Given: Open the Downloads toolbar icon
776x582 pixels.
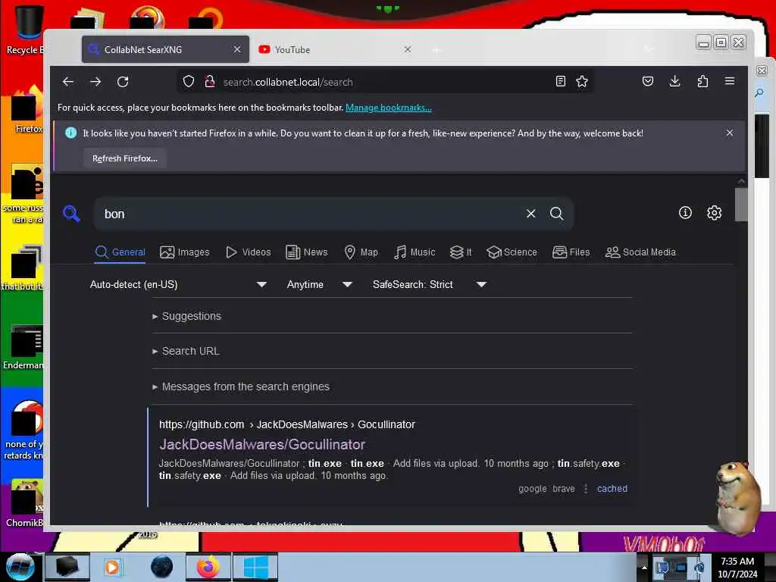Looking at the screenshot, I should [674, 81].
